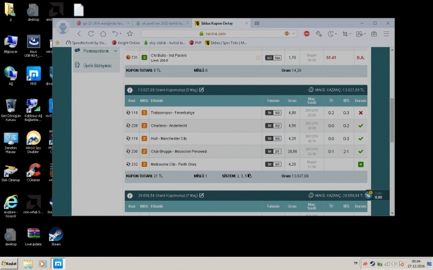
Task: Click the Hull - Manchester City match text
Action: click(169, 138)
